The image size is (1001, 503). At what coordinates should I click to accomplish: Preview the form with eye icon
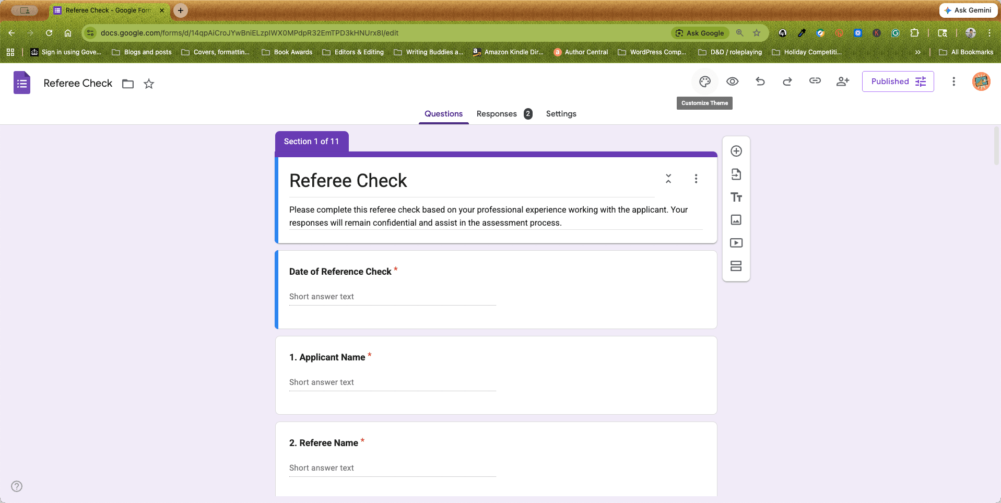point(733,81)
